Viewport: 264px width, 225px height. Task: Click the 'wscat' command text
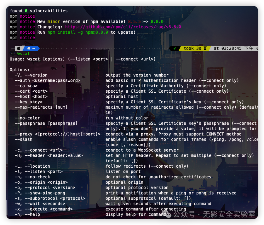pos(23,54)
